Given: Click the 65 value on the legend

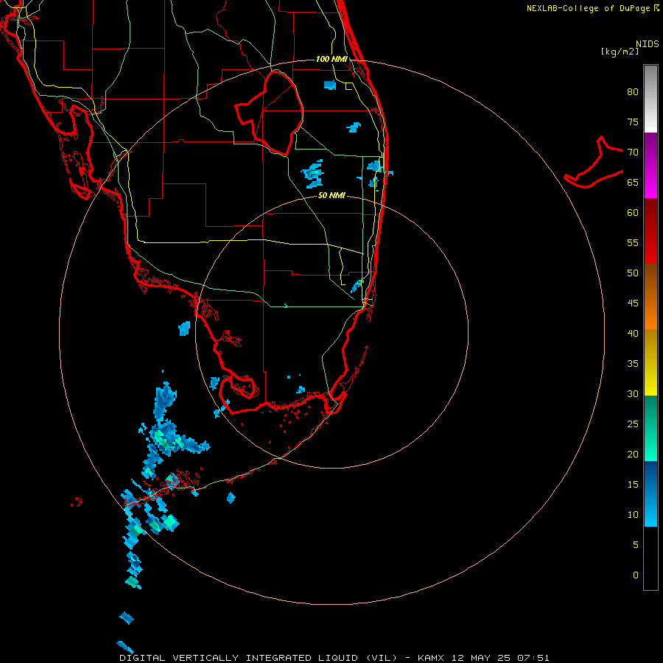Looking at the screenshot, I should (x=633, y=182).
